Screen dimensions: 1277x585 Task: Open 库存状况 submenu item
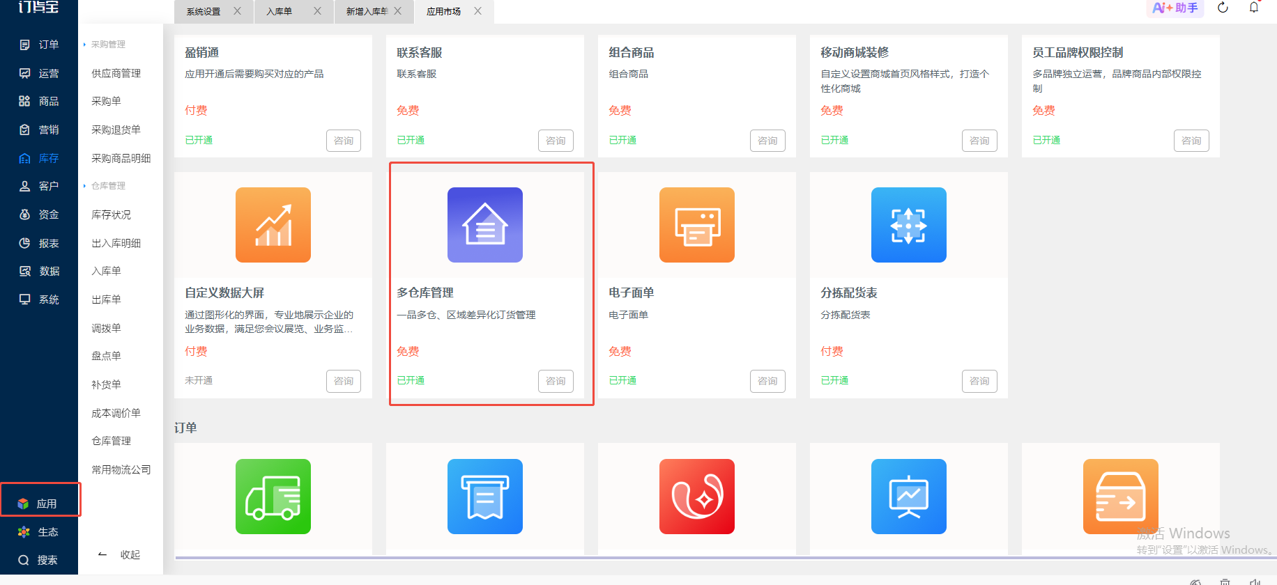(x=111, y=214)
